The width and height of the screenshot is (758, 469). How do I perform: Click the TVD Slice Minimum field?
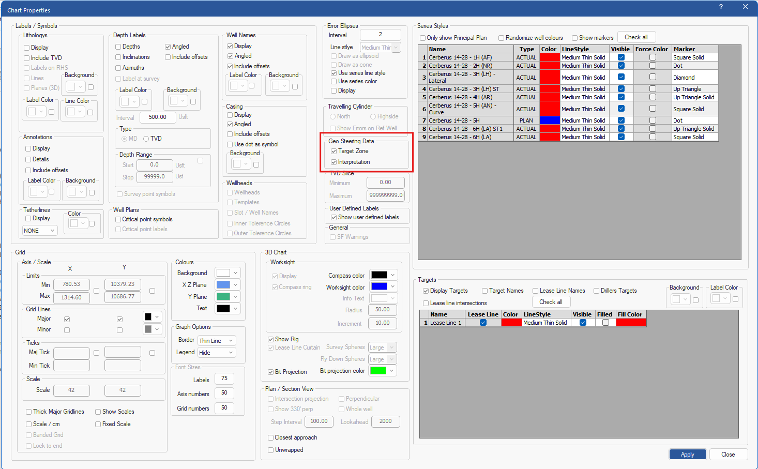point(386,183)
